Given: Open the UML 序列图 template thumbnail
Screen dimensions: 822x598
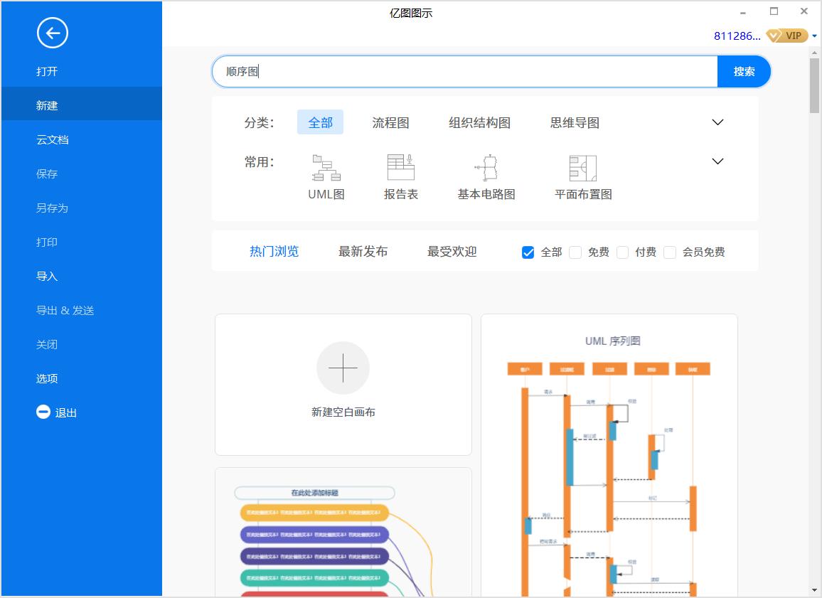Looking at the screenshot, I should coord(609,455).
